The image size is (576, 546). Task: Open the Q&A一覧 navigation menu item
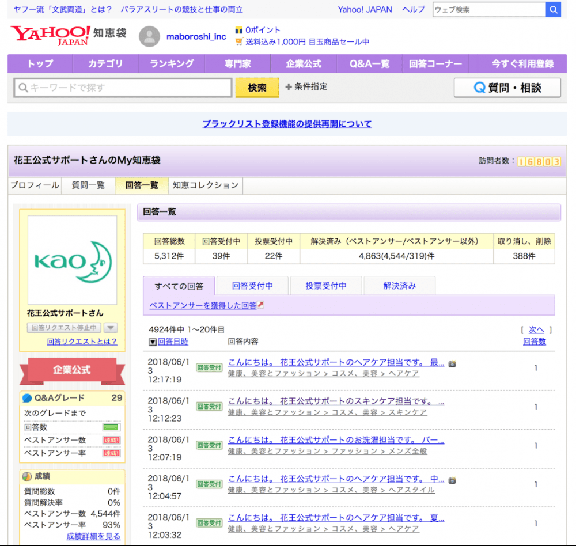pos(369,64)
